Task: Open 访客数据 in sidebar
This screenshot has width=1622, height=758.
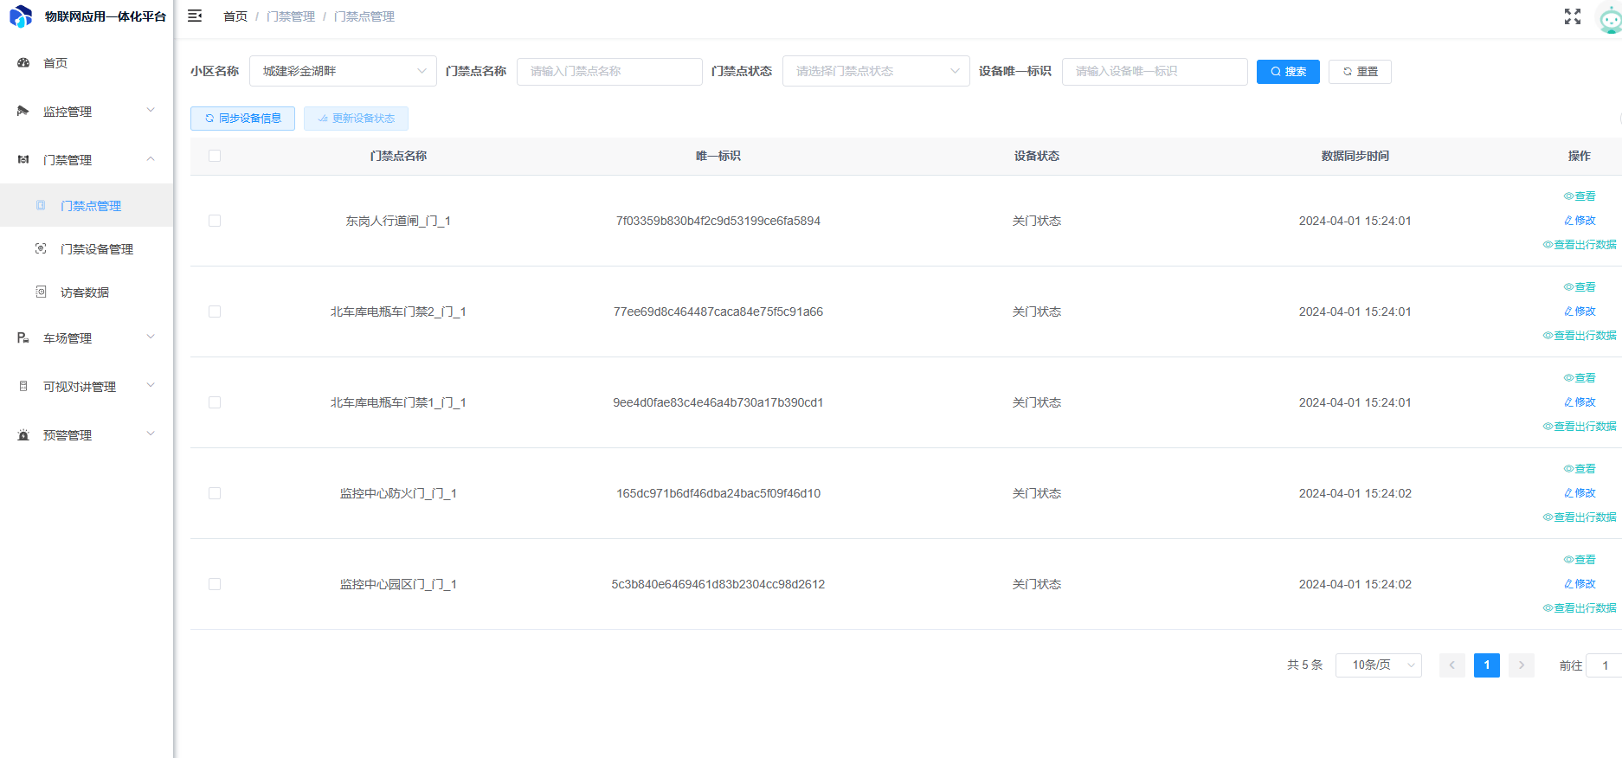Action: pos(85,292)
